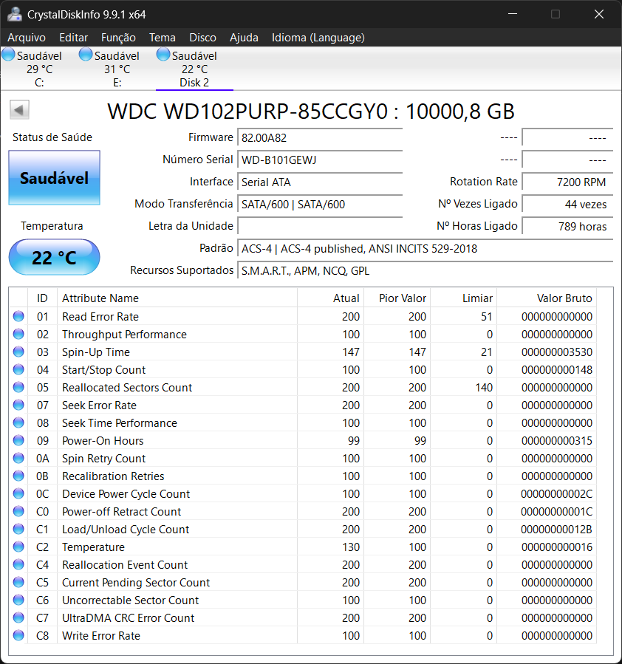This screenshot has width=622, height=664.
Task: Select the C: drive health status orb
Action: [8, 55]
